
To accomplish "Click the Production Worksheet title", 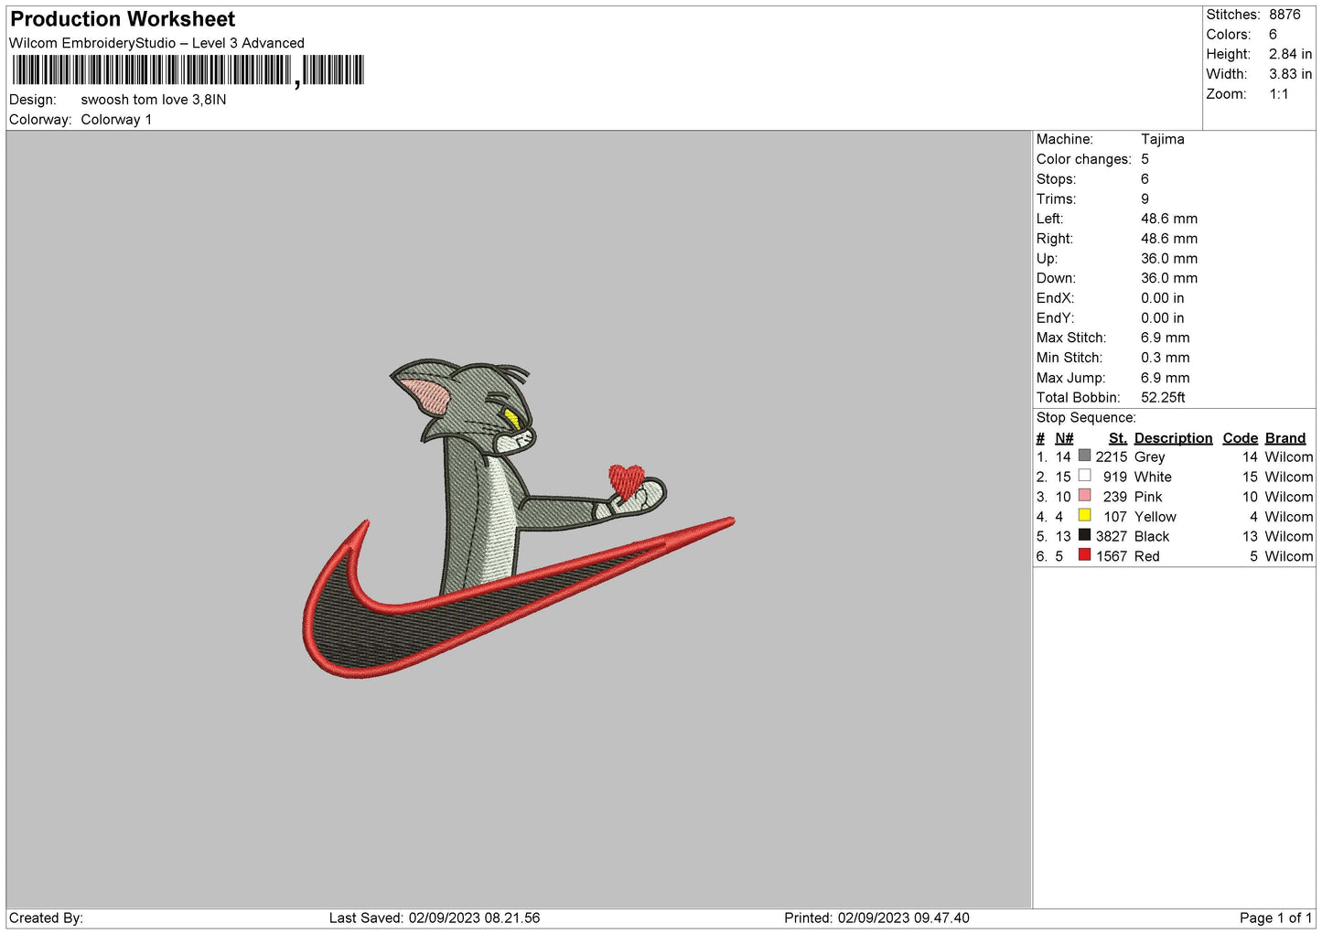I will 123,19.
